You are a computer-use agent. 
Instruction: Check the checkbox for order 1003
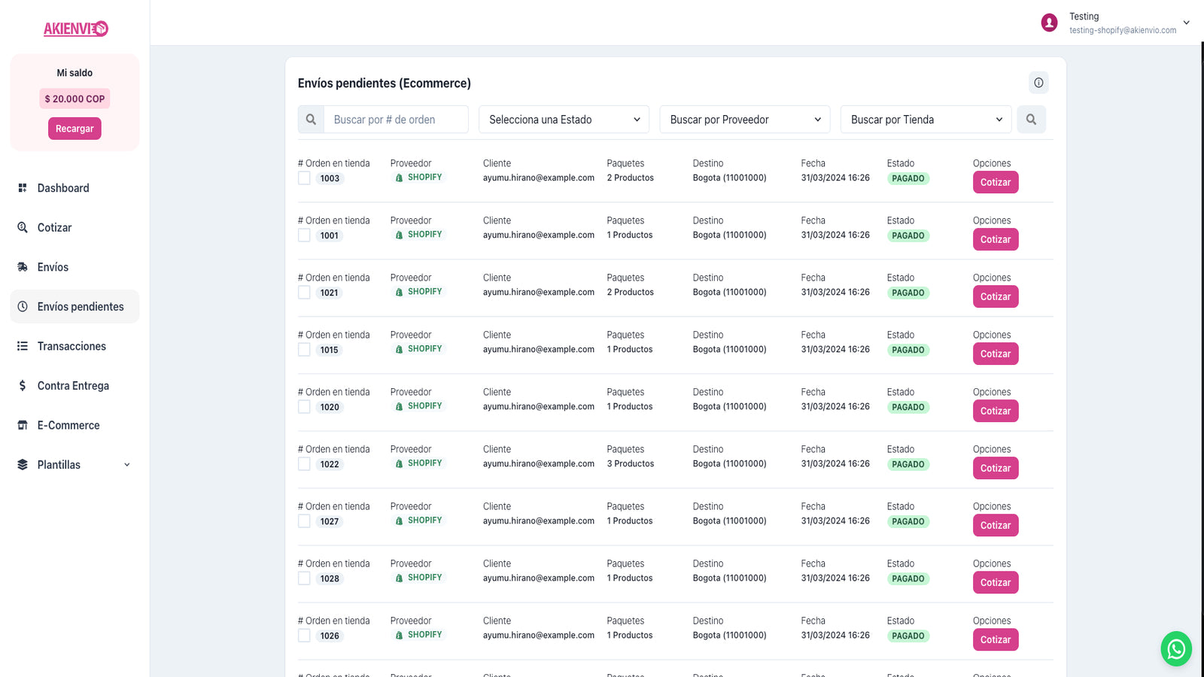[x=304, y=178]
